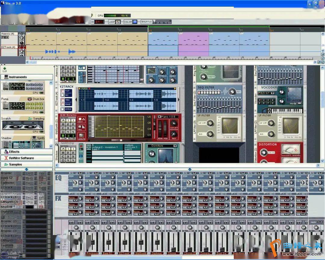
Task: Toggle the ERASE checkbox on EZTrack
Action: [x=62, y=104]
